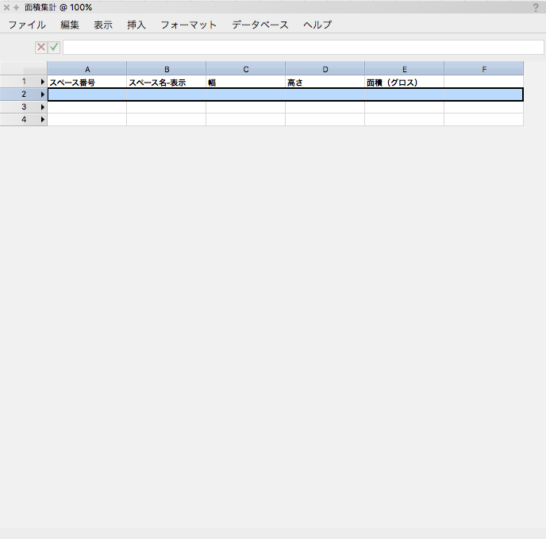Select row 2 header number
Image resolution: width=546 pixels, height=539 pixels.
coord(23,94)
